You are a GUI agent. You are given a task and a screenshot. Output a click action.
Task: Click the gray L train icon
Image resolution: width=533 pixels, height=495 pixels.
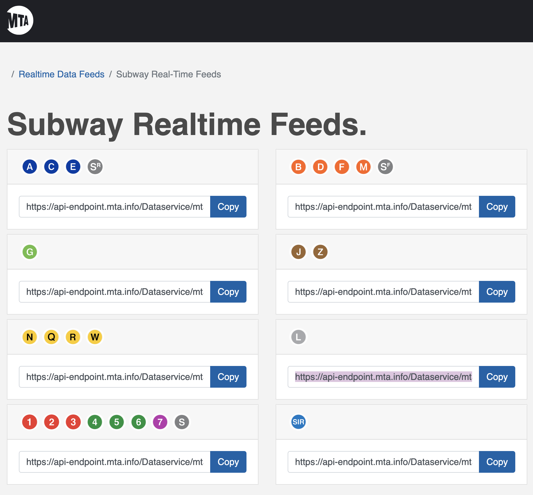(x=299, y=337)
